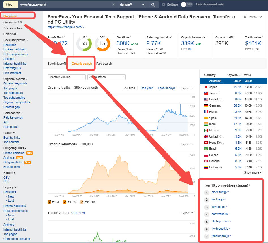Click the How to use help icon
Image resolution: width=268 pixels, height=243 pixels.
pyautogui.click(x=245, y=17)
